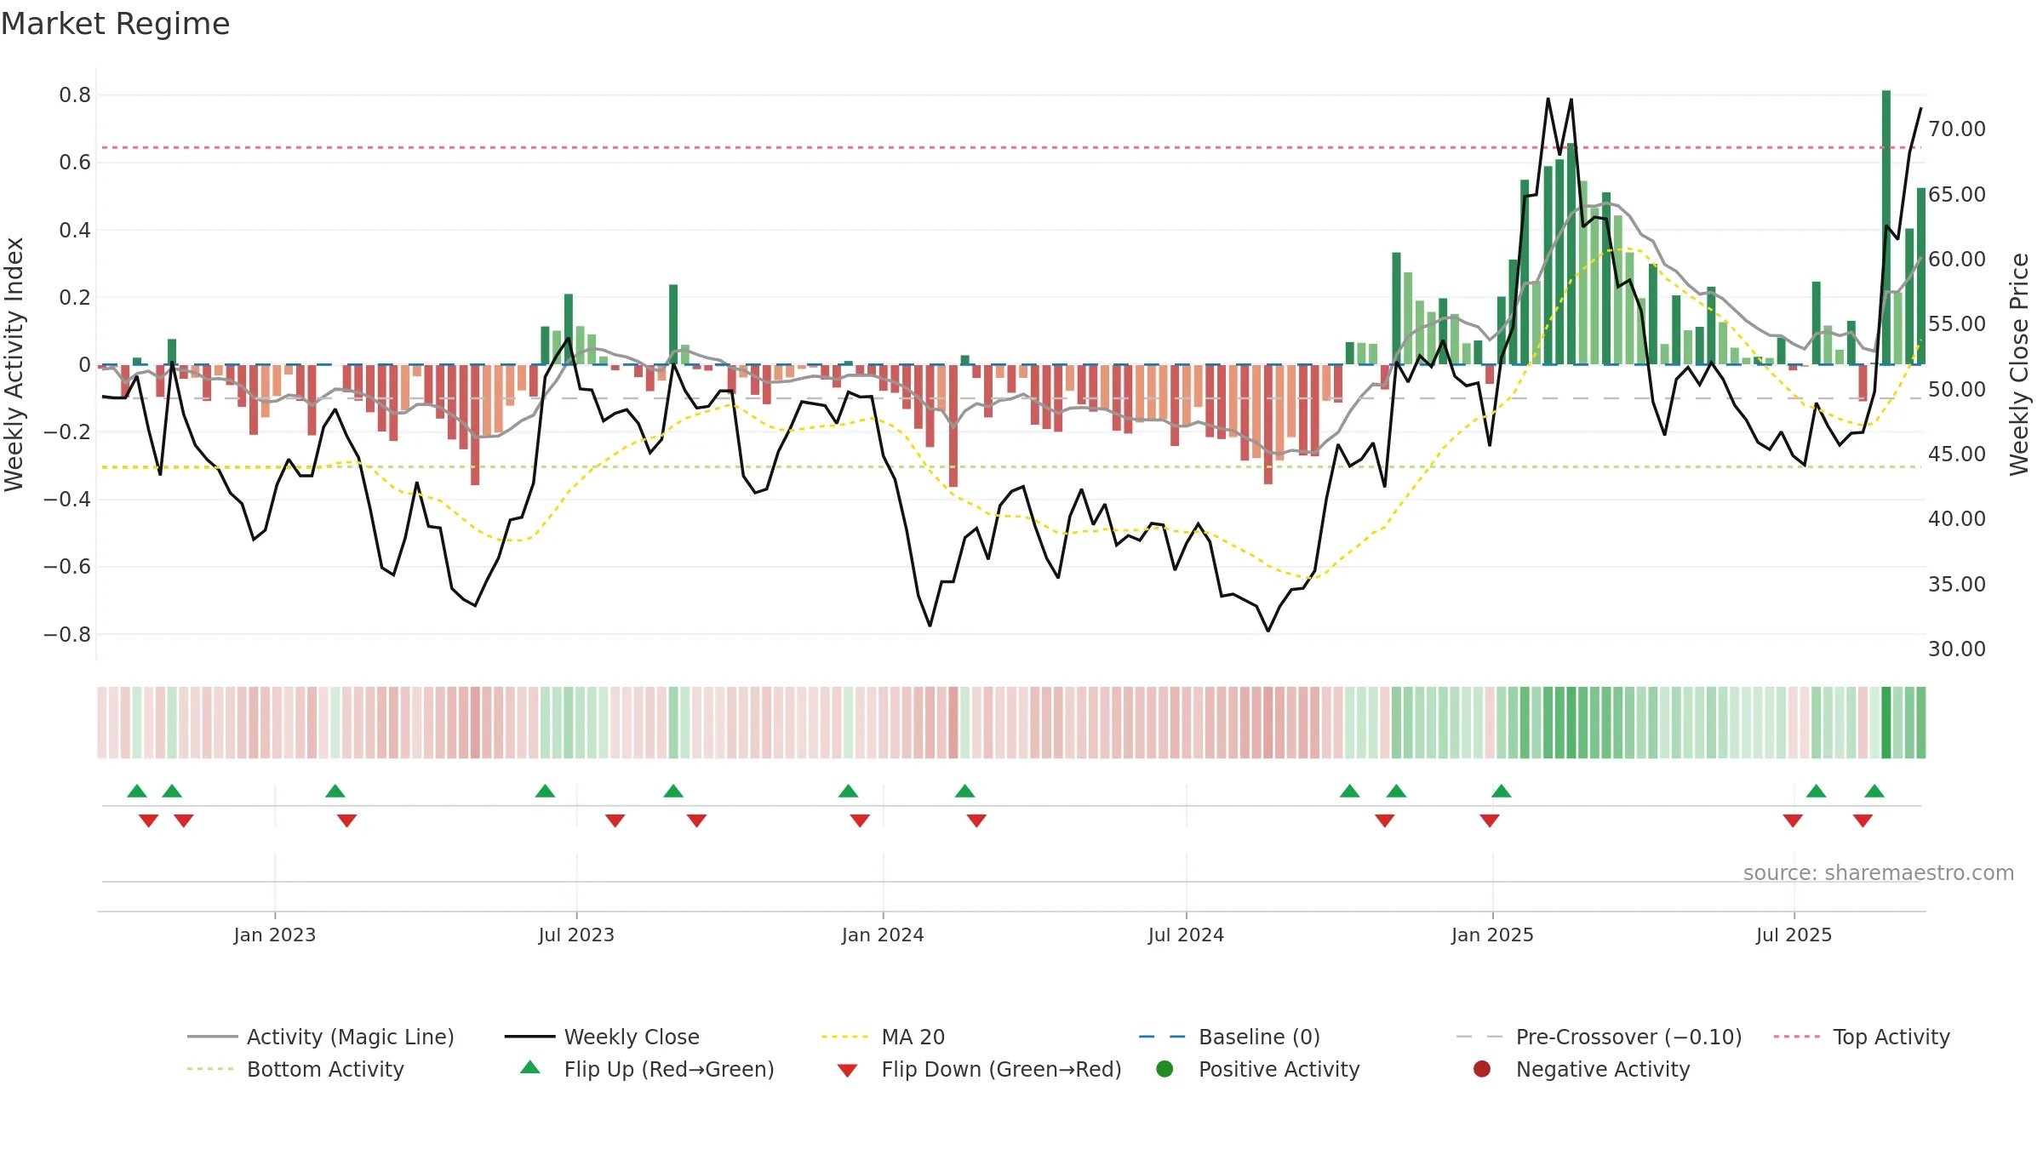Screen dimensions: 2043x1149
Task: Click the Jan 2023 x-axis label
Action: (x=275, y=935)
